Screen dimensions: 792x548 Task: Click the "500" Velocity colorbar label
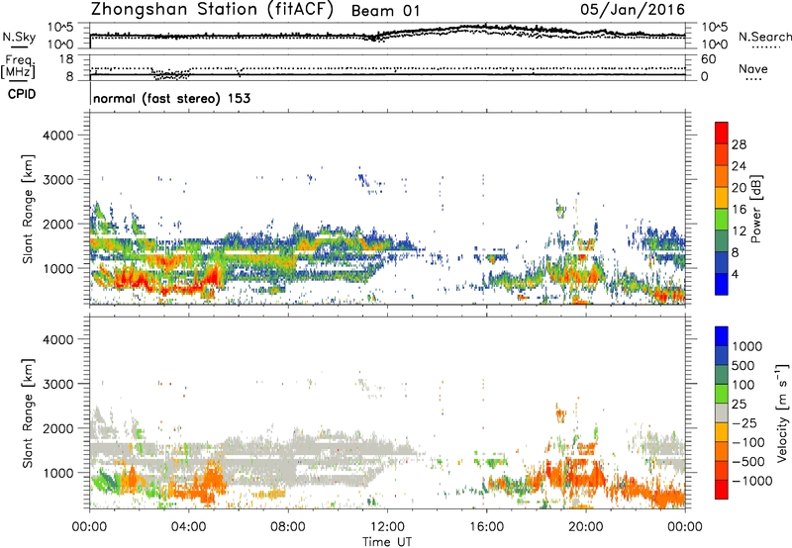click(745, 366)
